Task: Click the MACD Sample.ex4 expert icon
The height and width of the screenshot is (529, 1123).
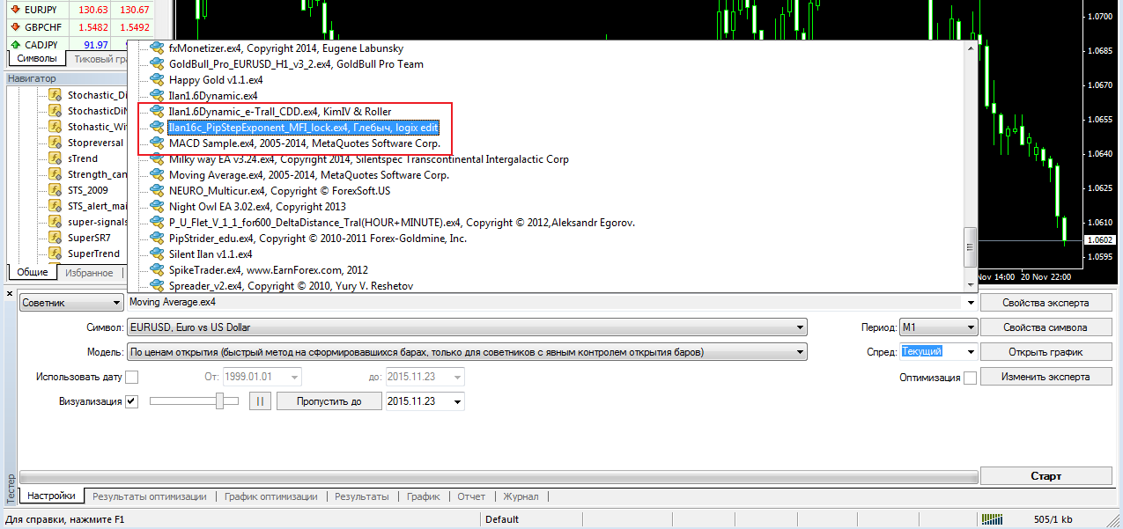Action: click(x=157, y=143)
